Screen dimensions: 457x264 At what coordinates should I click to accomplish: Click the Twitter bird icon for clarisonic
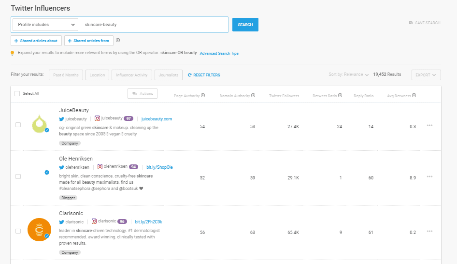point(61,222)
